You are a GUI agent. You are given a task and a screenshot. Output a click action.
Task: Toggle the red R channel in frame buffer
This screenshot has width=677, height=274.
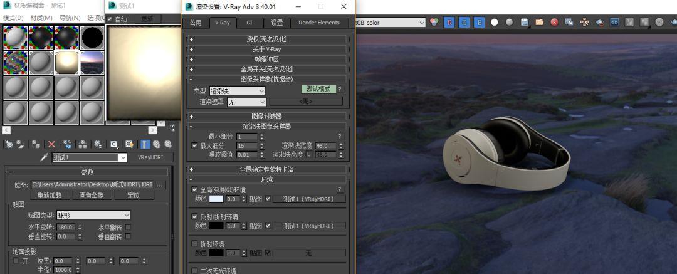pos(449,23)
